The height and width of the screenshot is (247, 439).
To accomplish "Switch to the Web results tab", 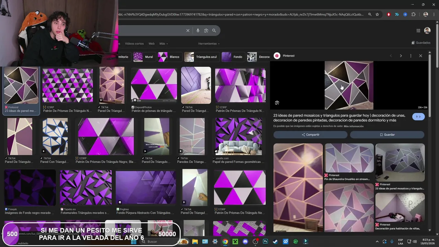I will click(152, 44).
